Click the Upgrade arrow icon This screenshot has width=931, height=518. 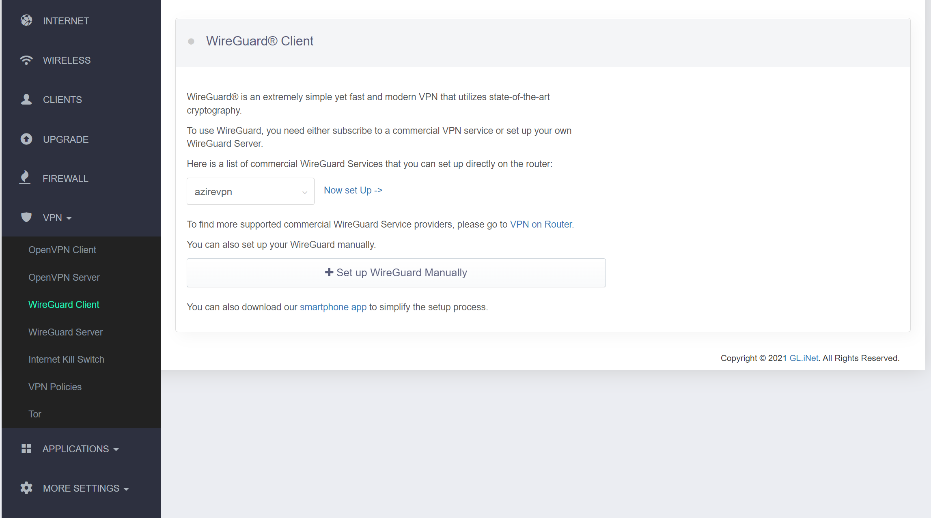(x=26, y=139)
